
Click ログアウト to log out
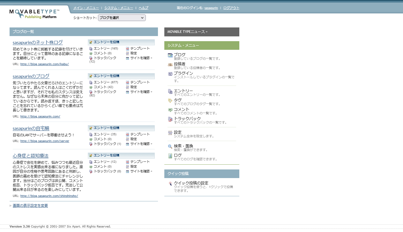pyautogui.click(x=231, y=8)
